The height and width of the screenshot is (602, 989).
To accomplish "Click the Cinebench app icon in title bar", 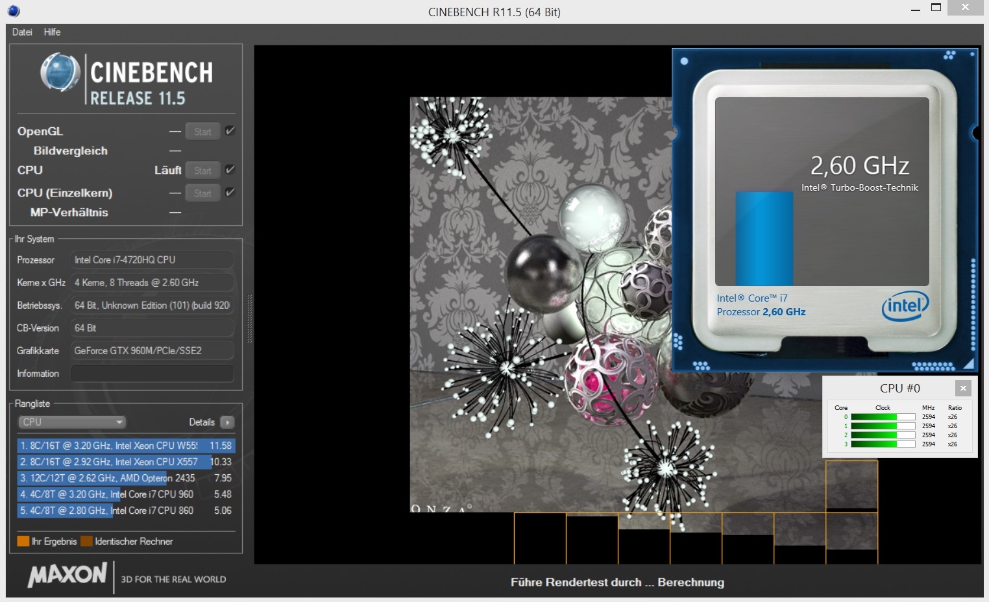I will 14,11.
